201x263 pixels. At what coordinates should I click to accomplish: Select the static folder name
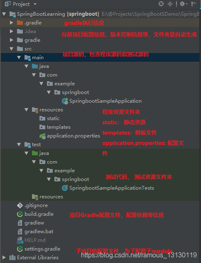coord(53,118)
